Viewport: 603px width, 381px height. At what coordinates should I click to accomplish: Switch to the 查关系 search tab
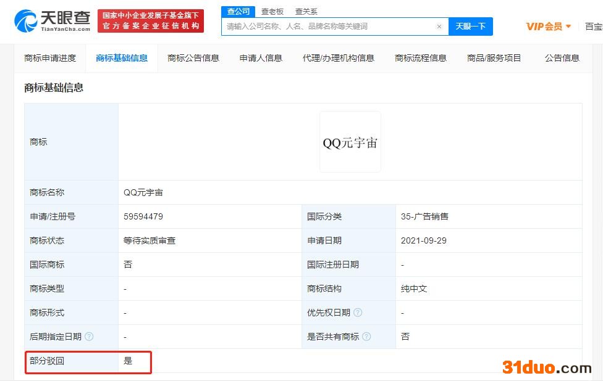pyautogui.click(x=306, y=11)
